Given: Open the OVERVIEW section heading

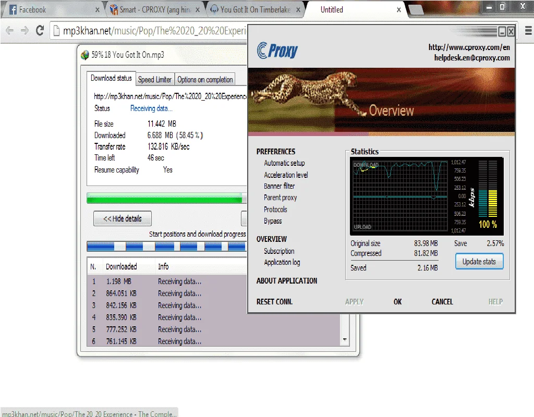Looking at the screenshot, I should tap(271, 239).
